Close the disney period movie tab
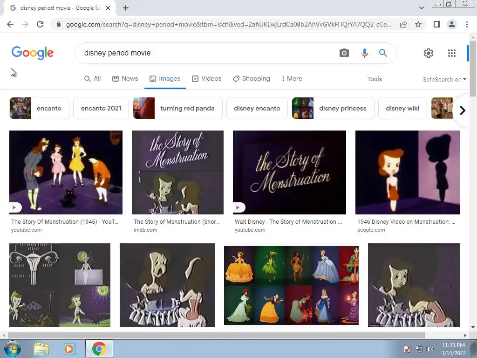This screenshot has height=358, width=477. click(x=108, y=8)
